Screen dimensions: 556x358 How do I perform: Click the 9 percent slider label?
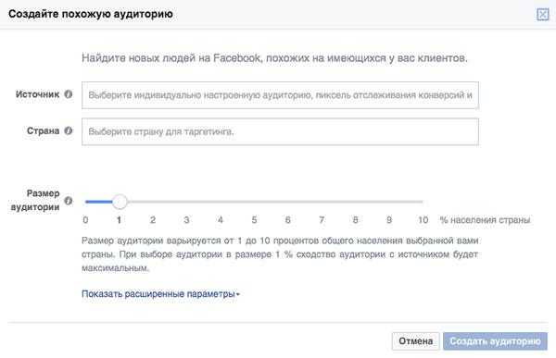[389, 220]
